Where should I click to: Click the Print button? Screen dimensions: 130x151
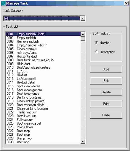(106, 104)
